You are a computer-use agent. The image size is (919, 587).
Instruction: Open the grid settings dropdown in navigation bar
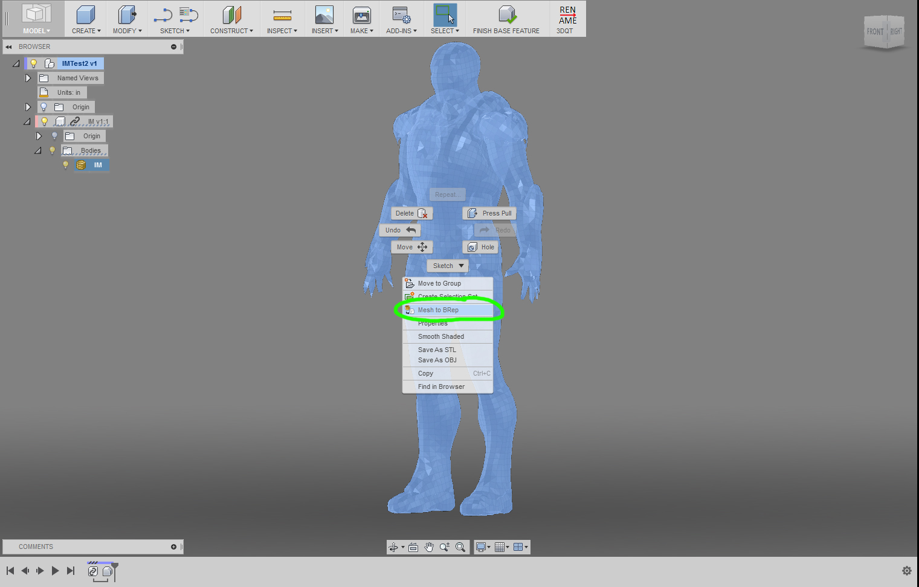pos(506,547)
